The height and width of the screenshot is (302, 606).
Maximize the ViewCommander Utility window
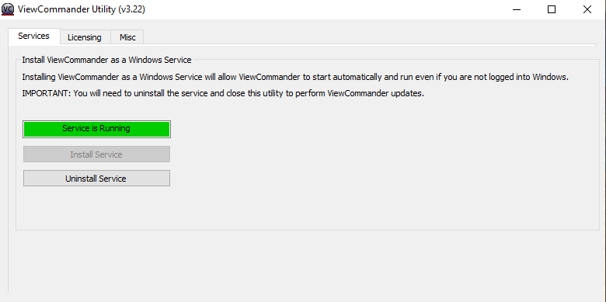[552, 9]
